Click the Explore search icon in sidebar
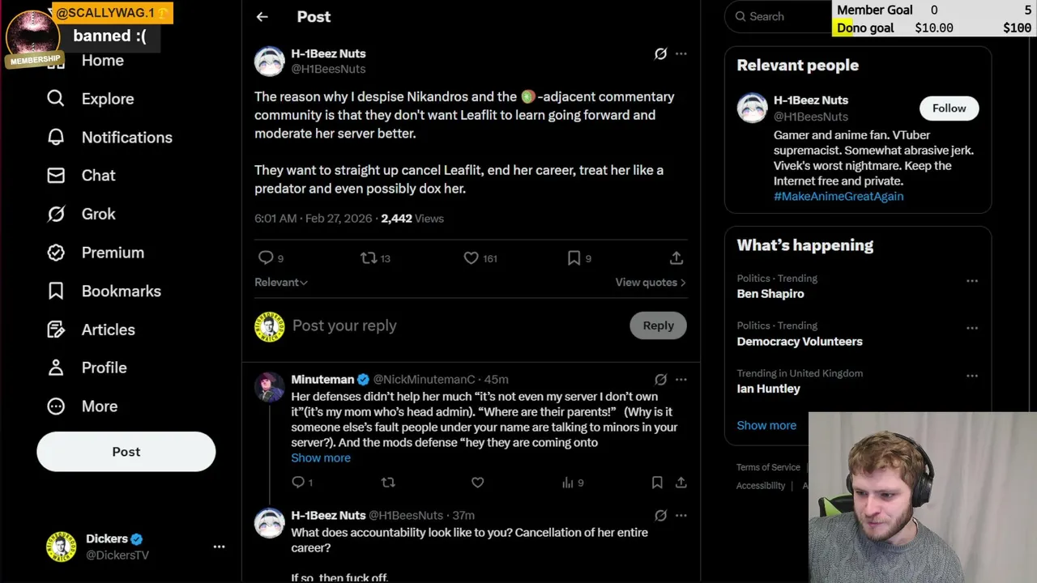The image size is (1037, 583). (x=56, y=99)
